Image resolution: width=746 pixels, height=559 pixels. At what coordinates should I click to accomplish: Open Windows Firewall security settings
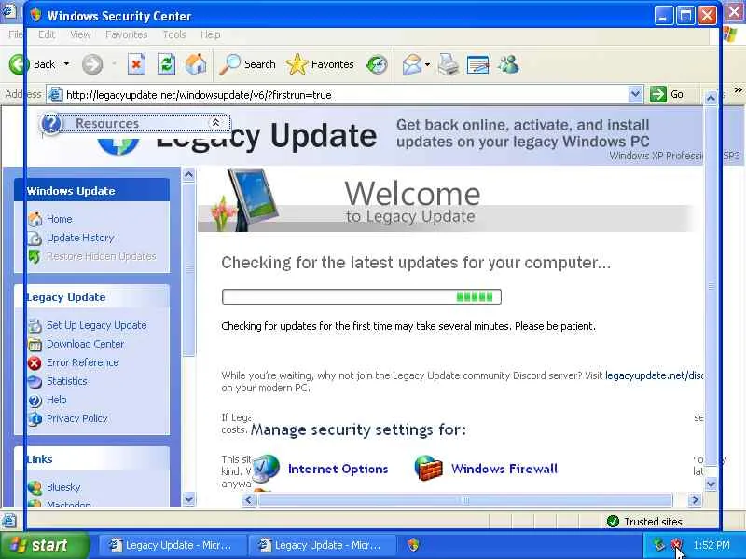tap(504, 470)
